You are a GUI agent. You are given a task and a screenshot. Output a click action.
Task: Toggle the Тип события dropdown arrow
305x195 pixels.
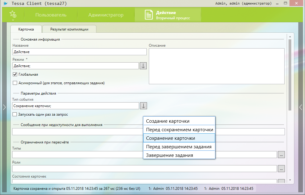143,106
